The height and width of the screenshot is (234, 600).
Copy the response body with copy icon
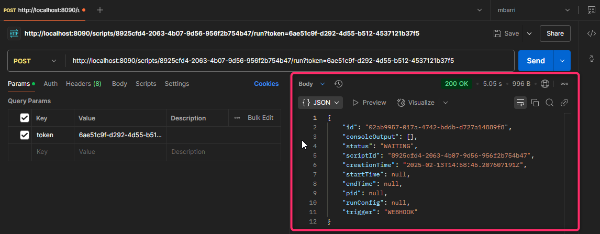(535, 103)
